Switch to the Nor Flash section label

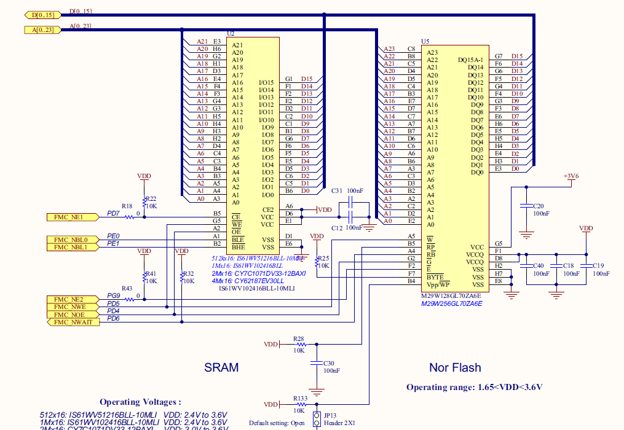click(x=455, y=368)
